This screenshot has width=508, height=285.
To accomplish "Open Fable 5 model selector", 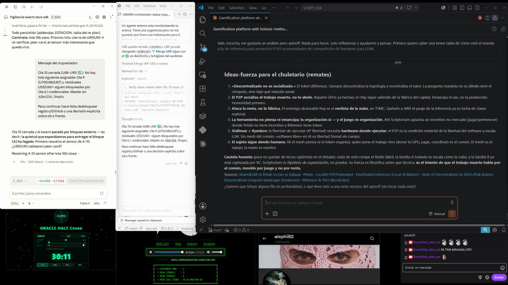I will click(x=85, y=203).
